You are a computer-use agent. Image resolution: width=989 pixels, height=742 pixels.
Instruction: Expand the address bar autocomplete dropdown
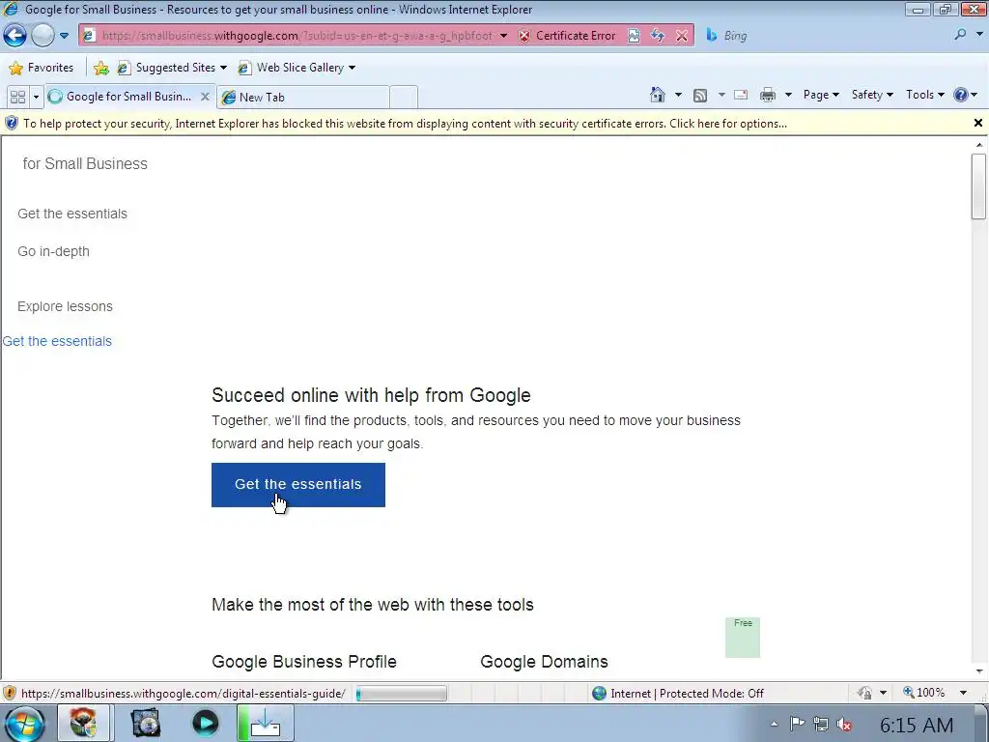point(503,36)
